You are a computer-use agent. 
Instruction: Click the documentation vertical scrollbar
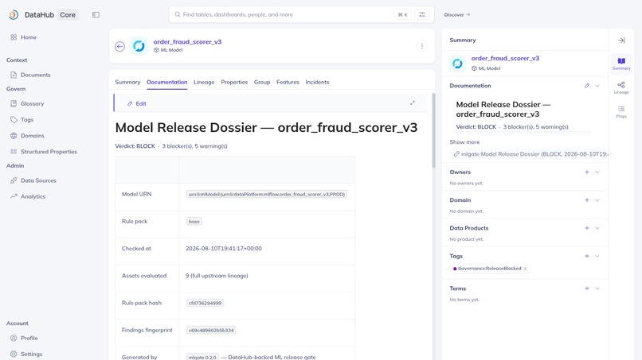(x=433, y=130)
